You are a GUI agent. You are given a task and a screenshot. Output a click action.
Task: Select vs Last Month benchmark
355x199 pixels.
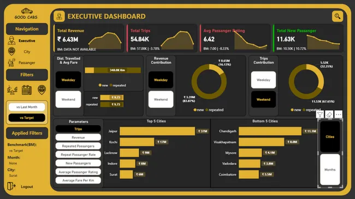pos(27,107)
